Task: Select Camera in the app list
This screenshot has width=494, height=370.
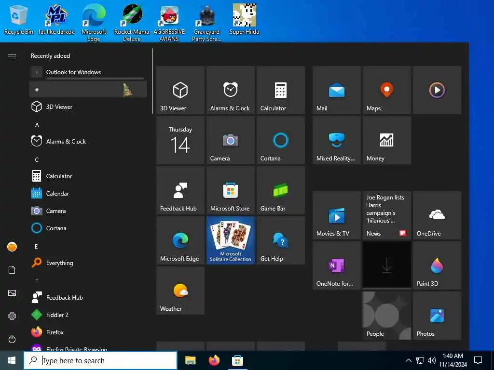Action: tap(88, 211)
